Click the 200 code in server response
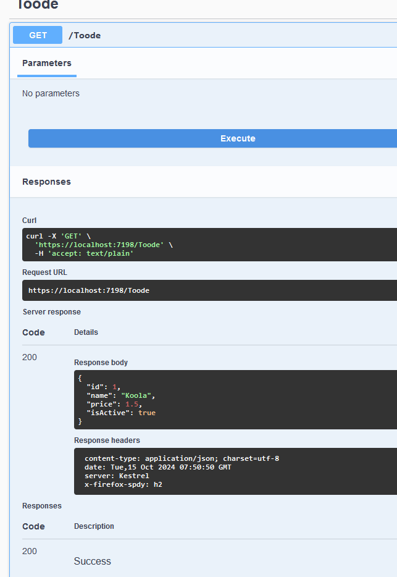 (30, 357)
